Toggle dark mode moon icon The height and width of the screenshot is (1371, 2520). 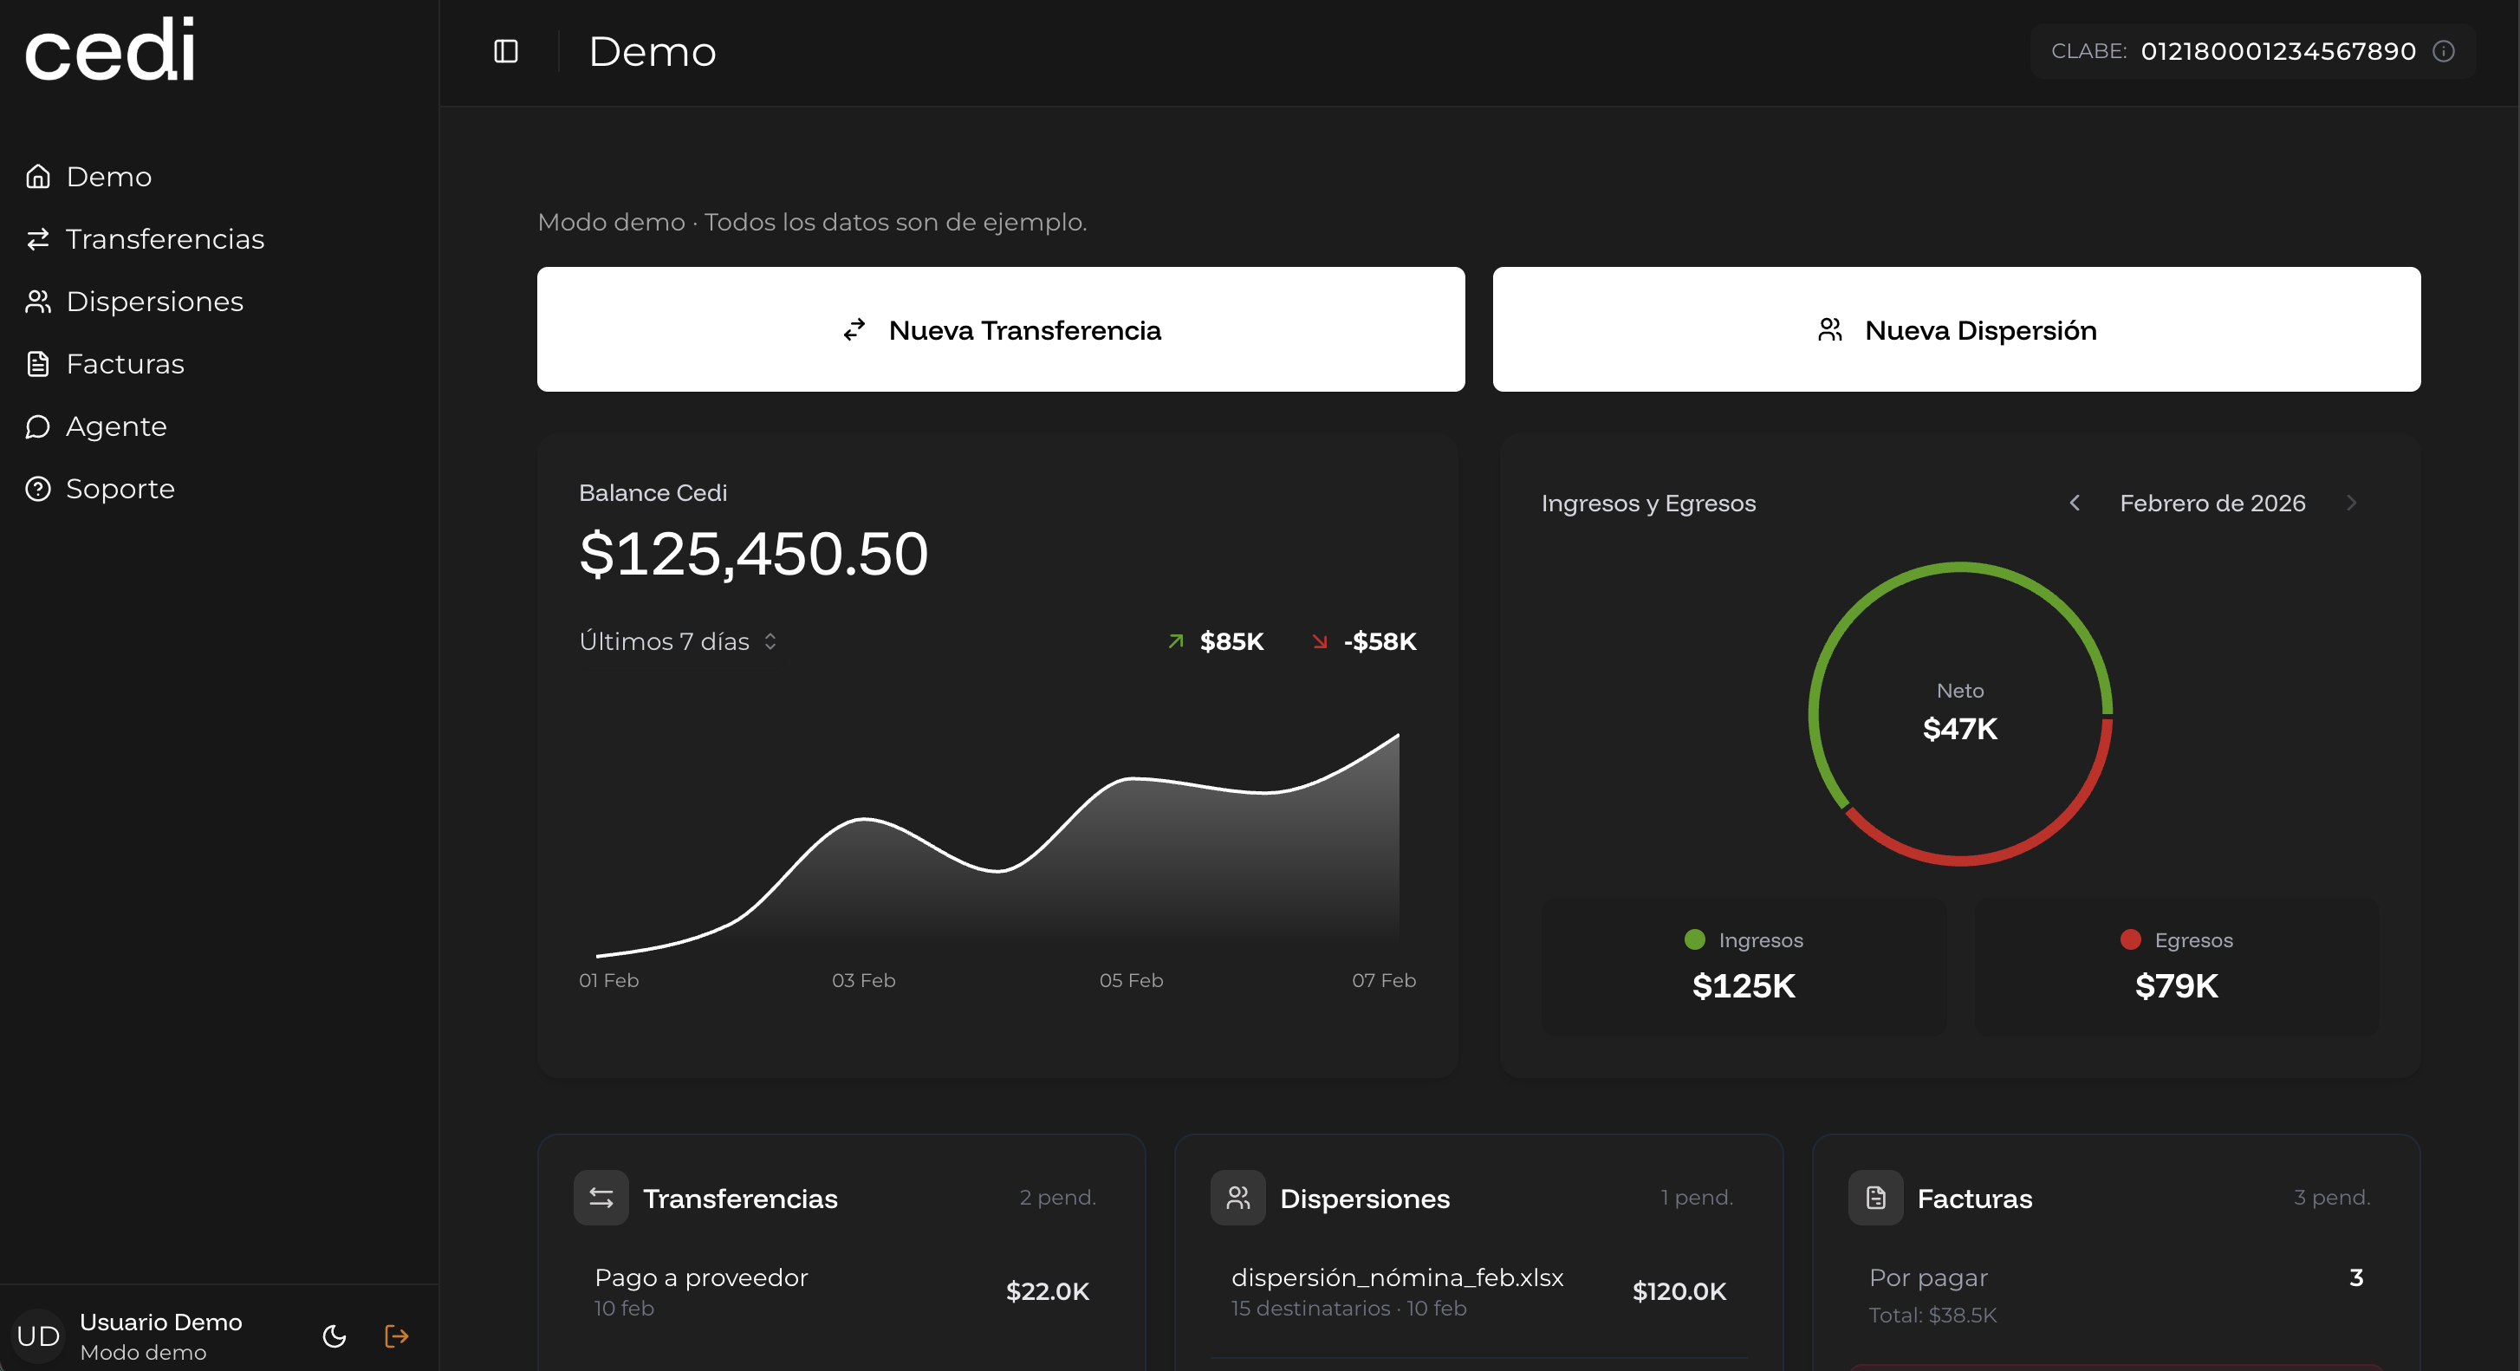click(334, 1335)
